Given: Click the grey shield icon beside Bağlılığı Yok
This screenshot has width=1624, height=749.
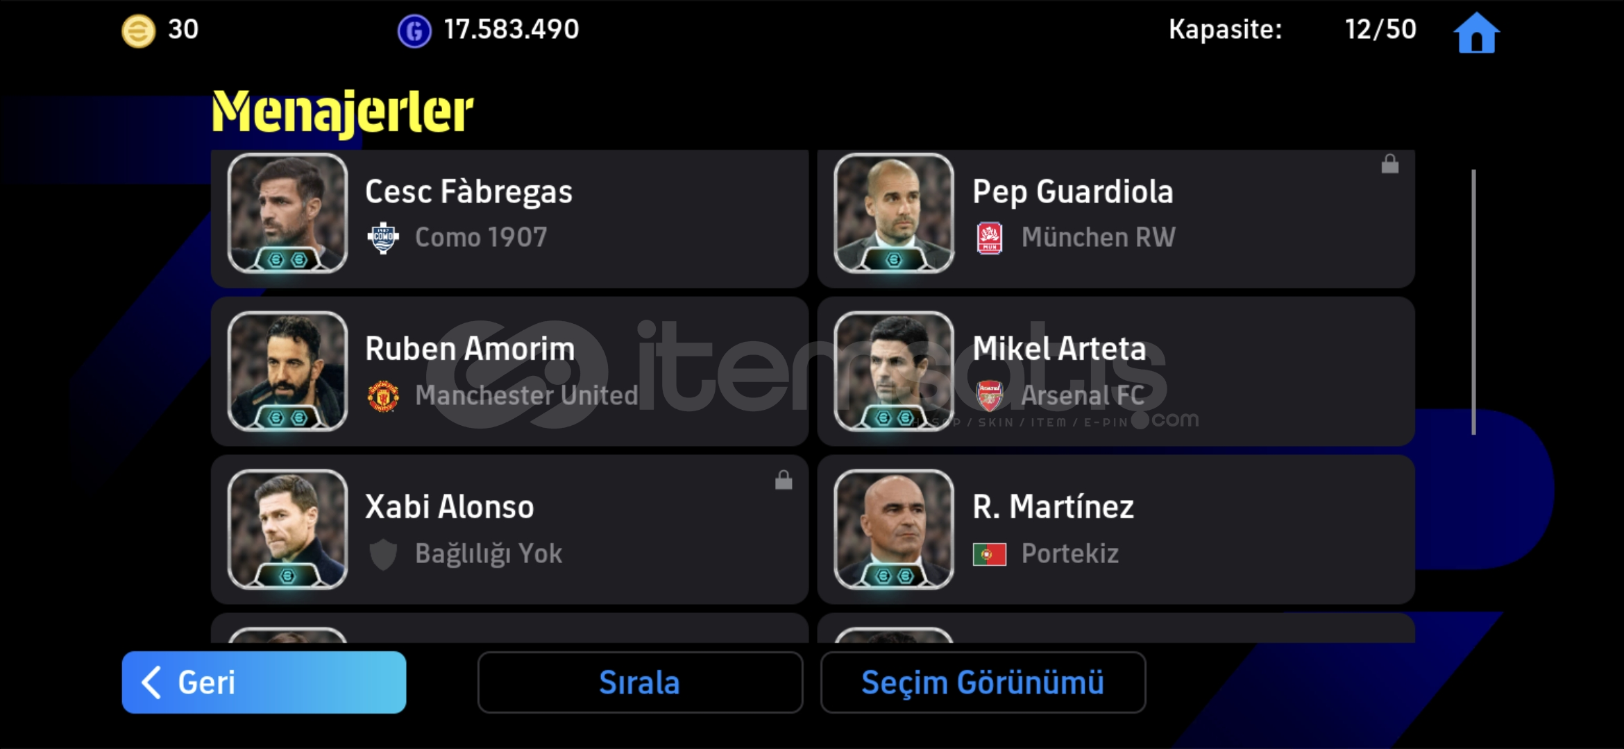Looking at the screenshot, I should pyautogui.click(x=383, y=554).
